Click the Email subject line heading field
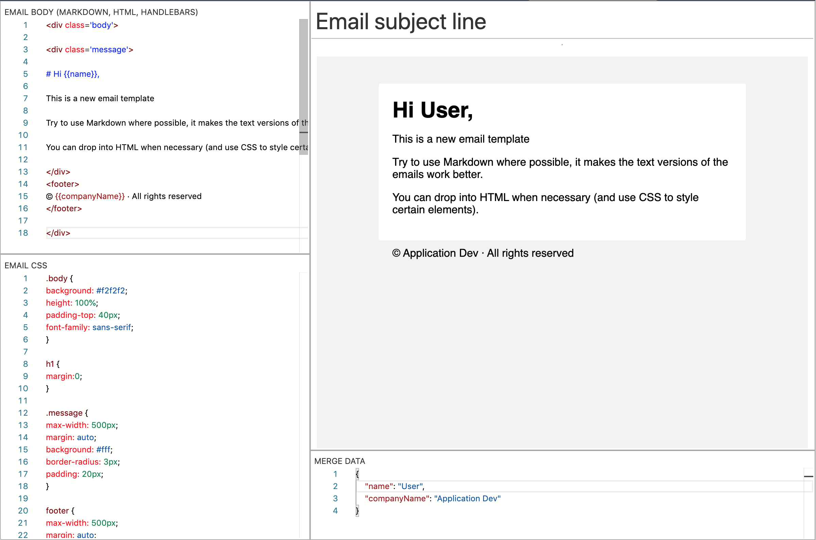The width and height of the screenshot is (816, 540). pyautogui.click(x=401, y=21)
